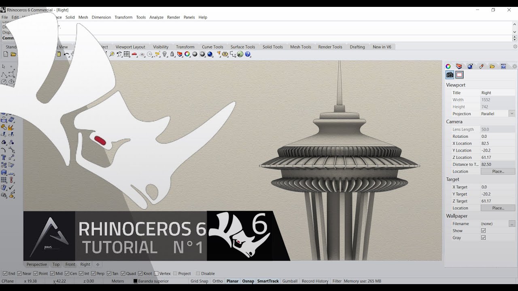
Task: Click the Paste clipboard icon
Action: (x=59, y=54)
